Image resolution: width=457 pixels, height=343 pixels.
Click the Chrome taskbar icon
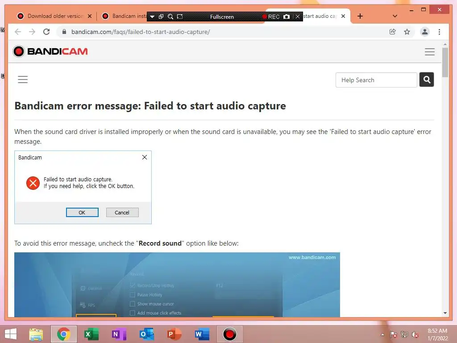(63, 334)
